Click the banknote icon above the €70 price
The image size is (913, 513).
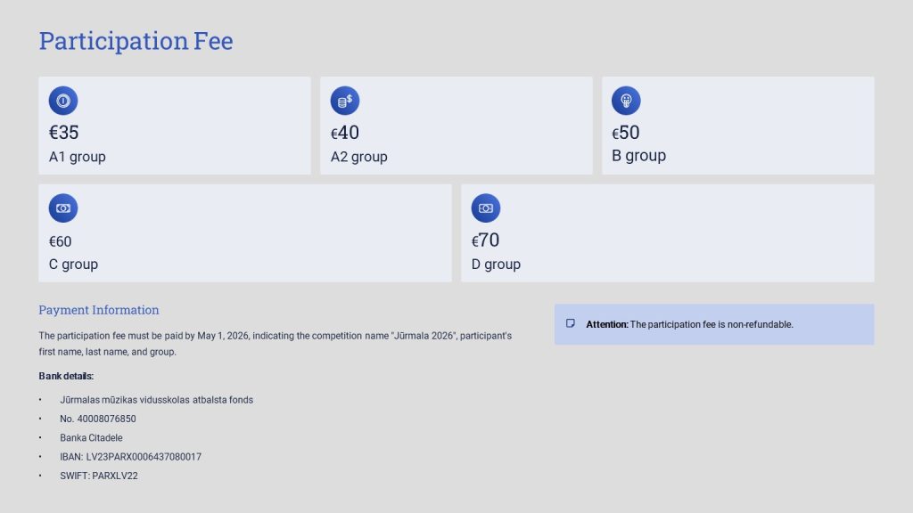(x=486, y=208)
